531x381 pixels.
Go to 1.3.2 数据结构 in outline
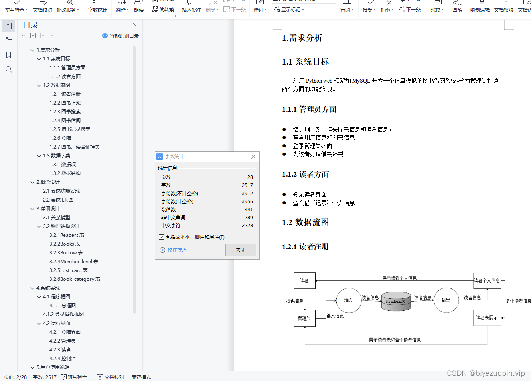65,173
